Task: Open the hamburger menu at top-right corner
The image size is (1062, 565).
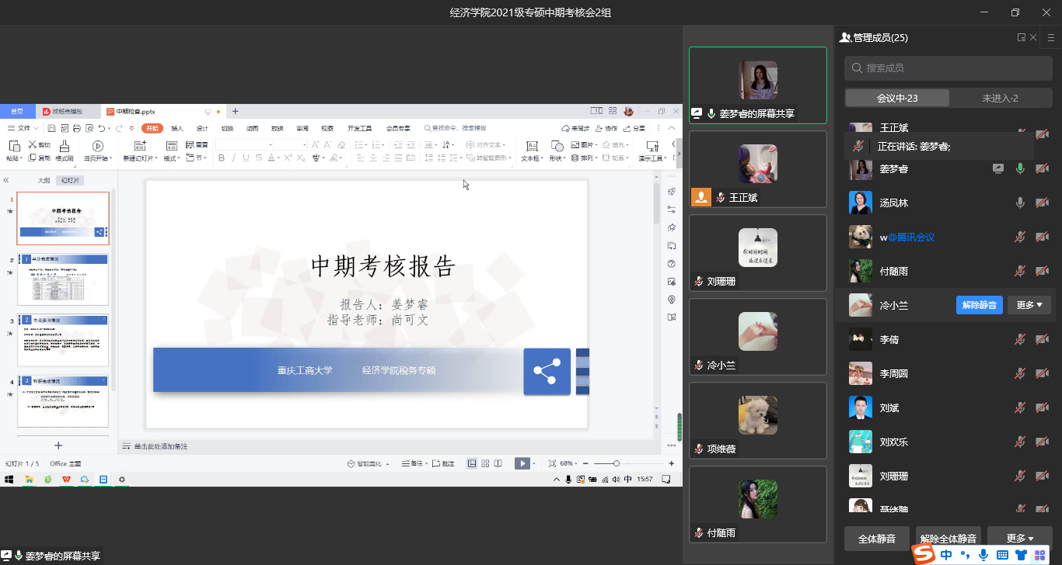Action: tap(1051, 37)
